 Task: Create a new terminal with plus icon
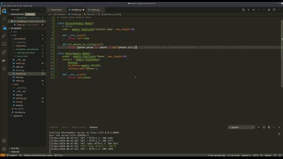pyautogui.click(x=259, y=127)
